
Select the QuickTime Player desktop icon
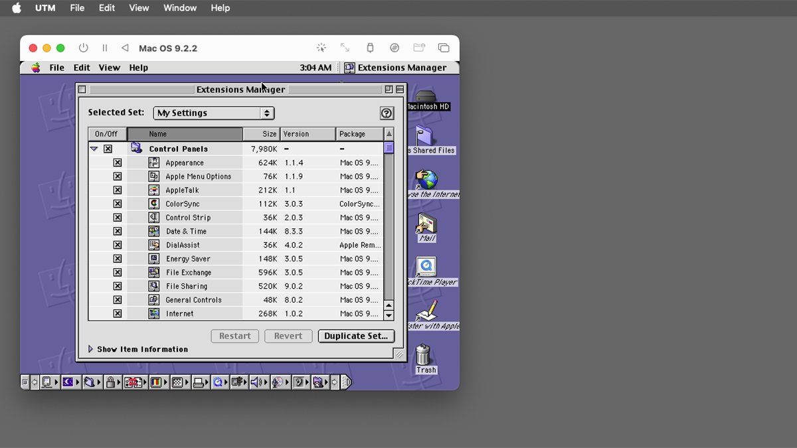pos(426,267)
